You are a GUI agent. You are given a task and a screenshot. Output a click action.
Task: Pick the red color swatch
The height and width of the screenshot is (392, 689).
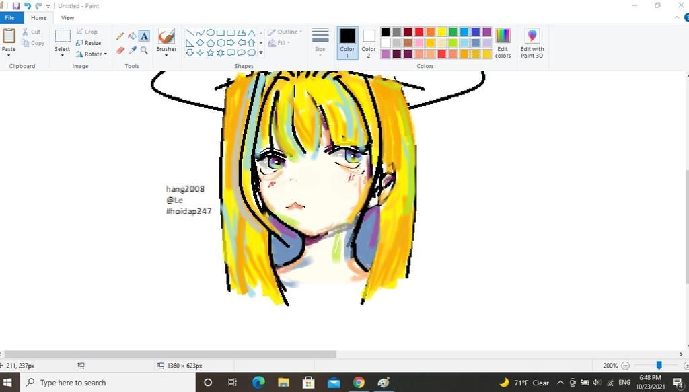pyautogui.click(x=419, y=32)
